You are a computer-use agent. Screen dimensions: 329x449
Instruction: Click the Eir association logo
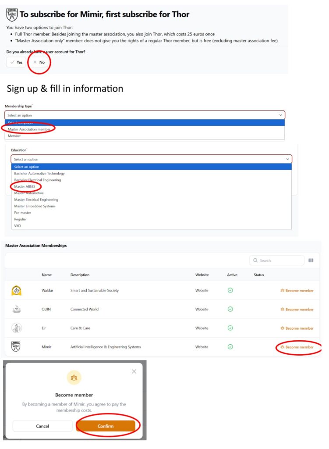pos(16,328)
